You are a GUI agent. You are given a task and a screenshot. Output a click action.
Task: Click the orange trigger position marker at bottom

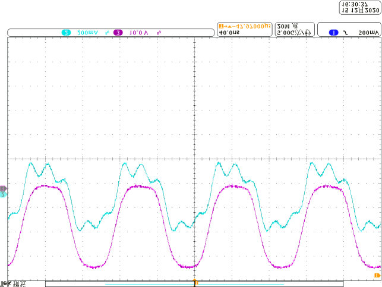(194, 282)
